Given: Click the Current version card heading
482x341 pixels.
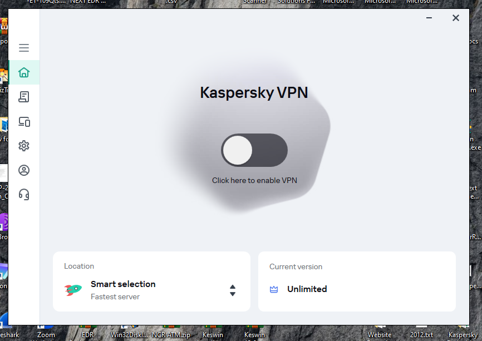Looking at the screenshot, I should 296,266.
